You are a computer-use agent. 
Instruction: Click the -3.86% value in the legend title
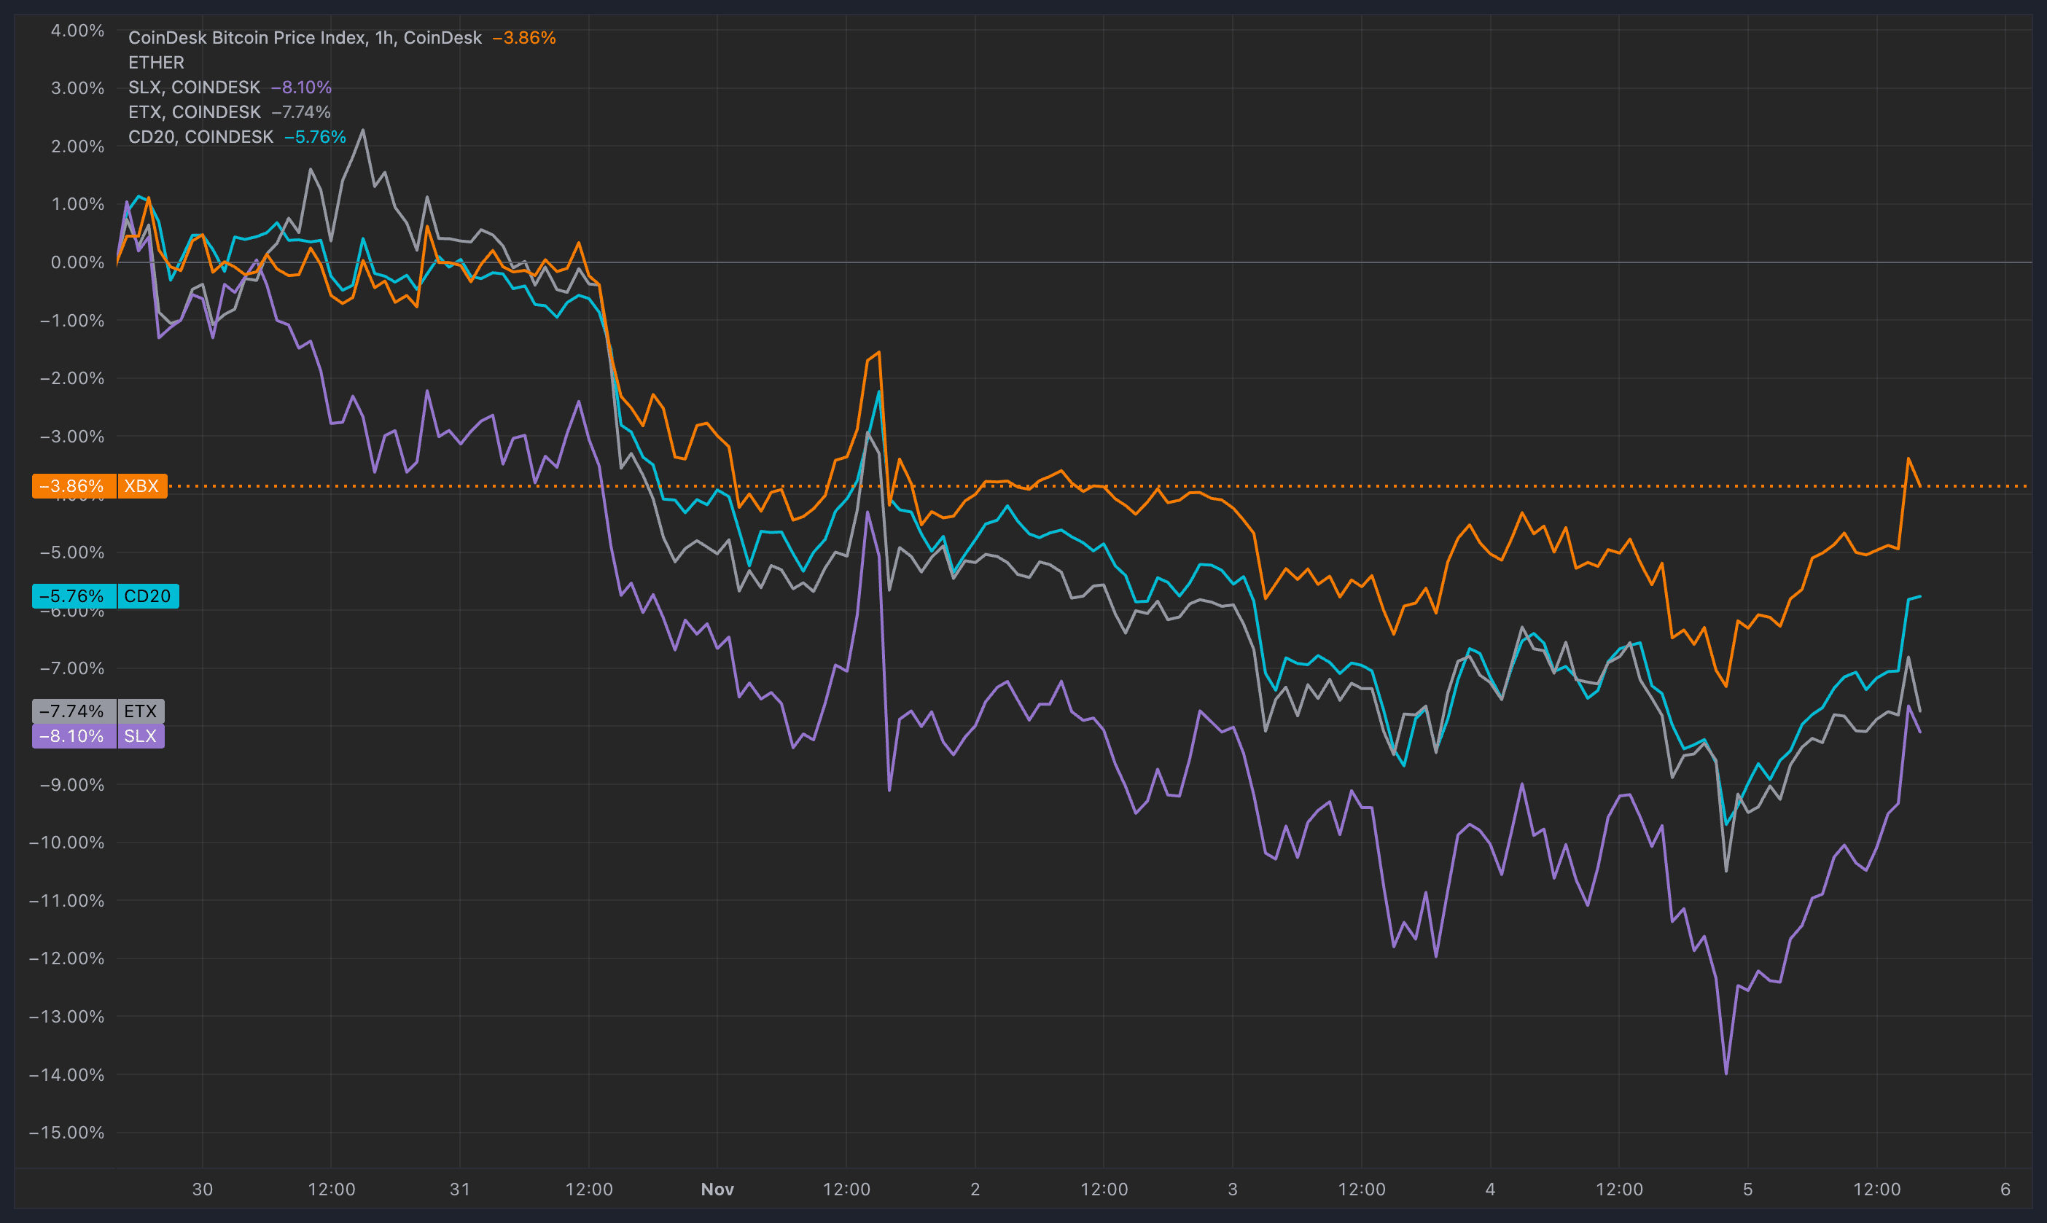tap(524, 38)
